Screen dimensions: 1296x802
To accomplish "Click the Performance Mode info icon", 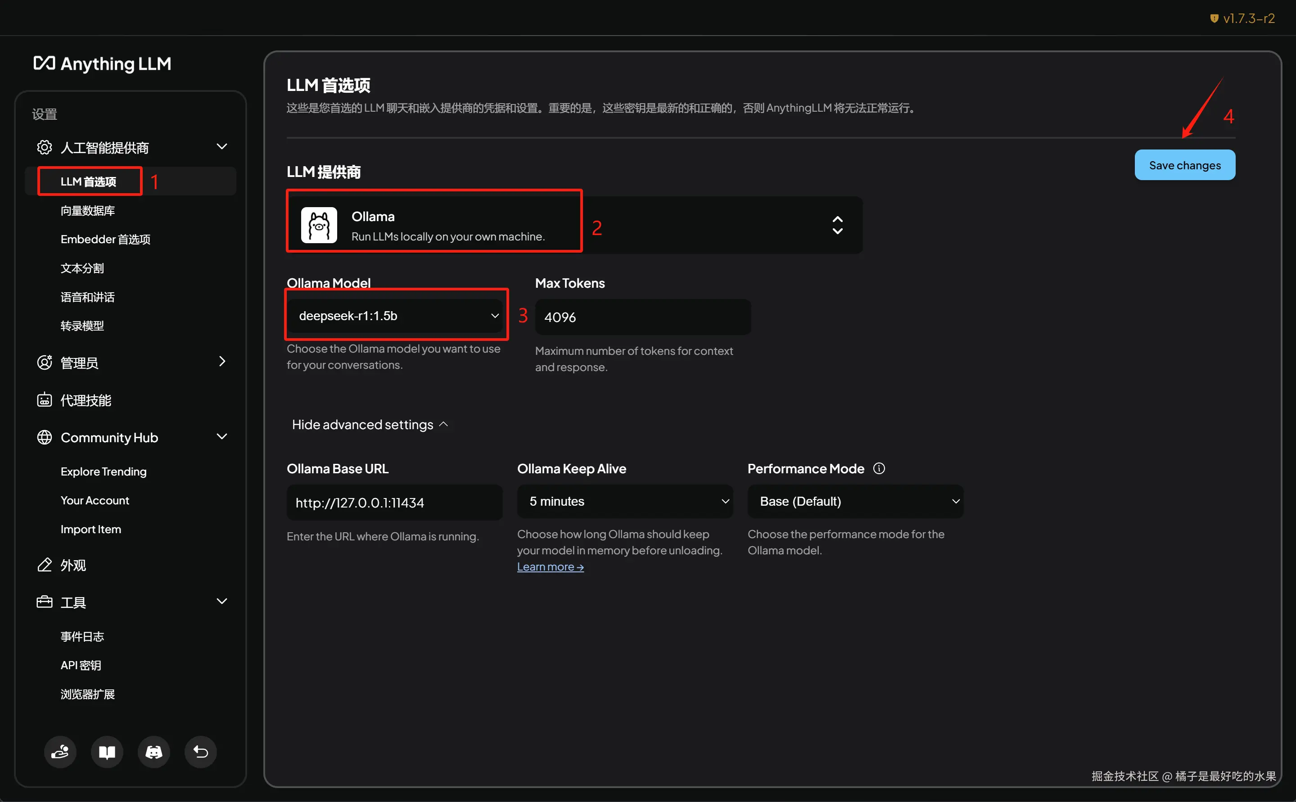I will click(879, 468).
